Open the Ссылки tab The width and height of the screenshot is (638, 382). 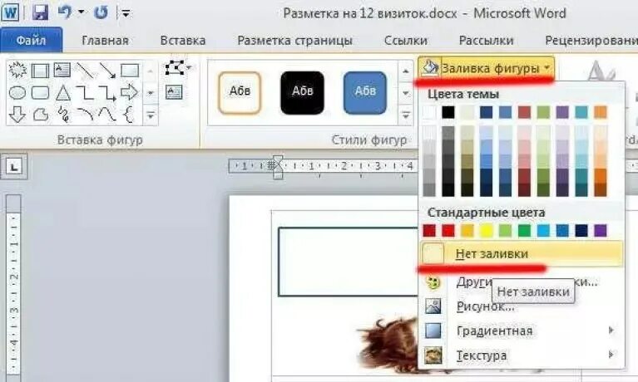(x=406, y=40)
